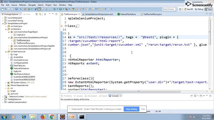Click the Hide link in Screencastify bar
Screen dimensions: 214x120
tap(143, 109)
